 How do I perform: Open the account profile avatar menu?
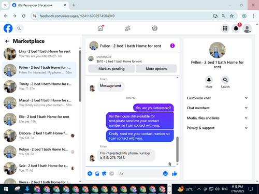pos(247,28)
